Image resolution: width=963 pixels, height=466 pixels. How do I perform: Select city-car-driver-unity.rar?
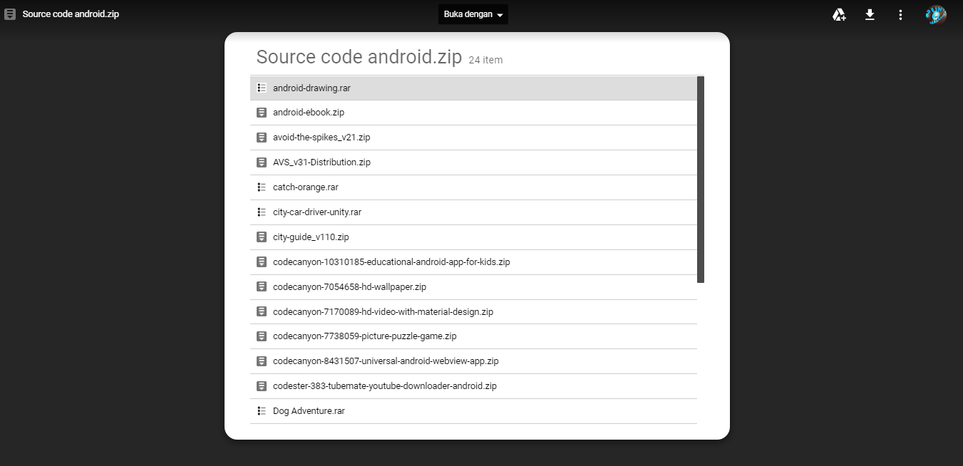click(x=317, y=212)
